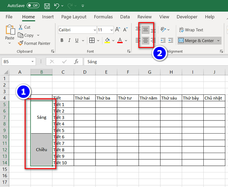Expand Merge & Center options arrow
228x187 pixels.
(x=218, y=41)
